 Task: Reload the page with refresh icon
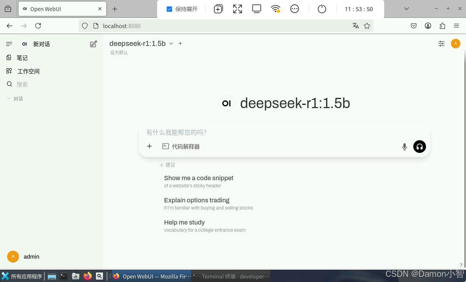(38, 26)
